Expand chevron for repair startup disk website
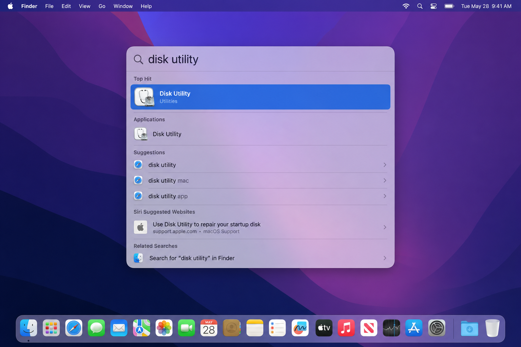Viewport: 521px width, 347px height. pyautogui.click(x=385, y=227)
